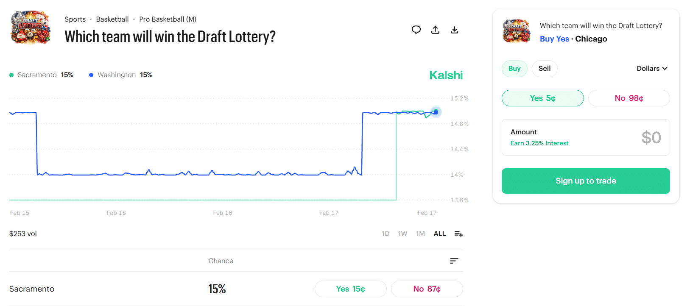Image resolution: width=690 pixels, height=306 pixels.
Task: Select the 1W chart range
Action: [402, 234]
